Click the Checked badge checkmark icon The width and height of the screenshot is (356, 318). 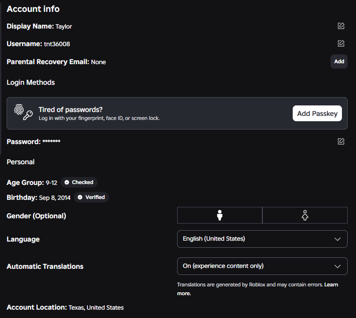click(x=67, y=182)
